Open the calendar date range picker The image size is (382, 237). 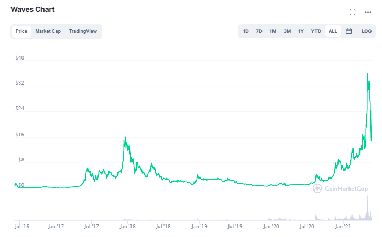348,31
